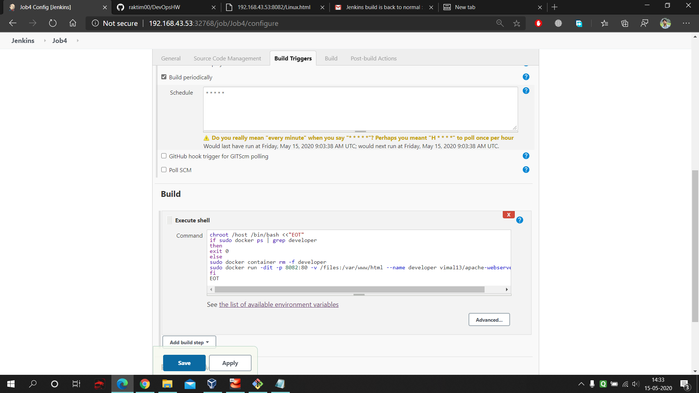Enable GitHub hook trigger for GITScm polling

pos(164,156)
